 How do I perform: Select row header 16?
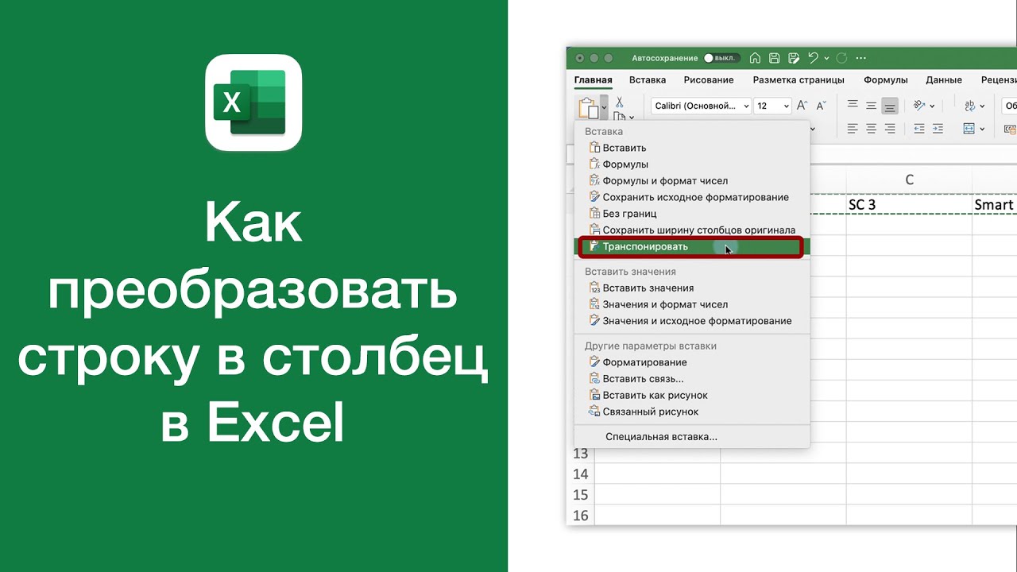(580, 516)
